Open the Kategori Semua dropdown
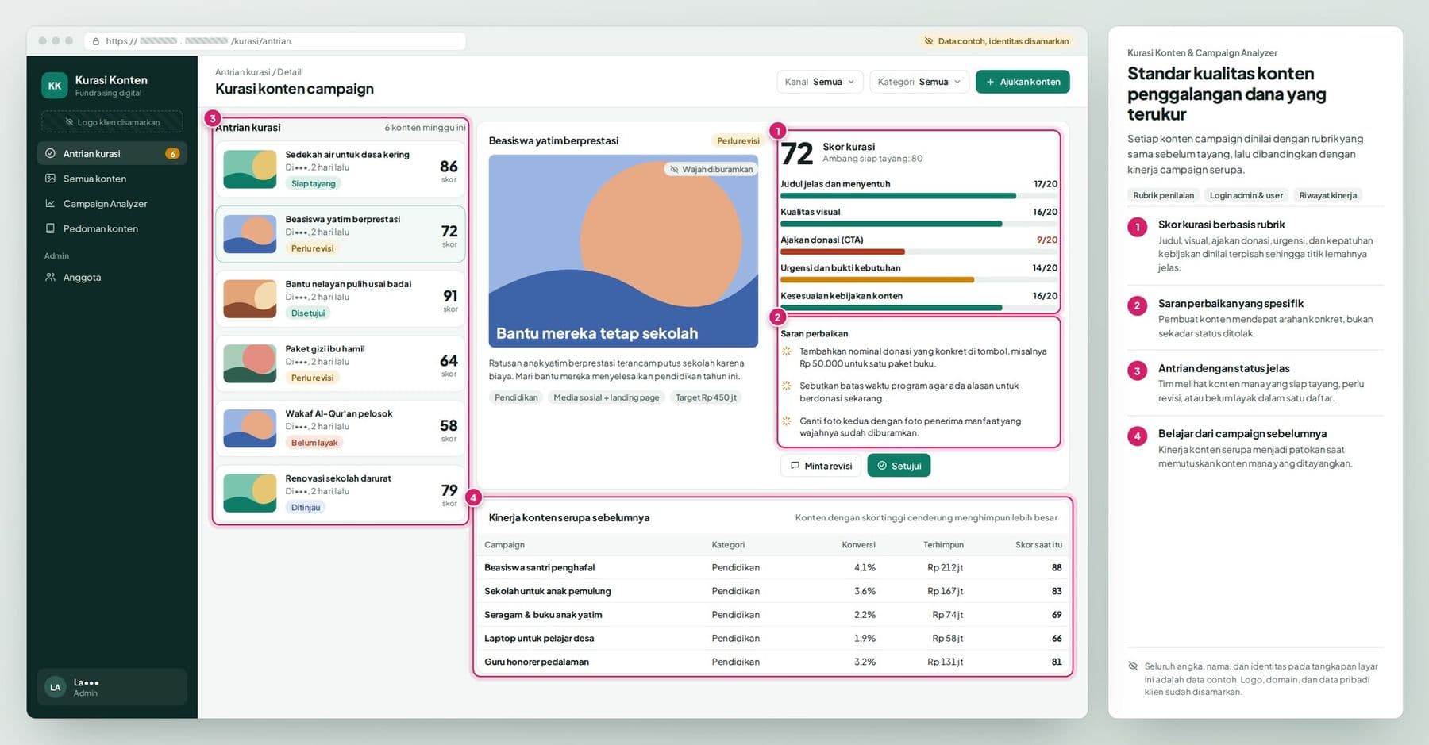 tap(919, 82)
